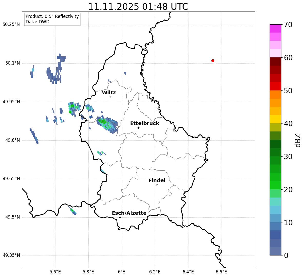Click the red dot radar location marker
This screenshot has width=304, height=277.
coord(213,61)
